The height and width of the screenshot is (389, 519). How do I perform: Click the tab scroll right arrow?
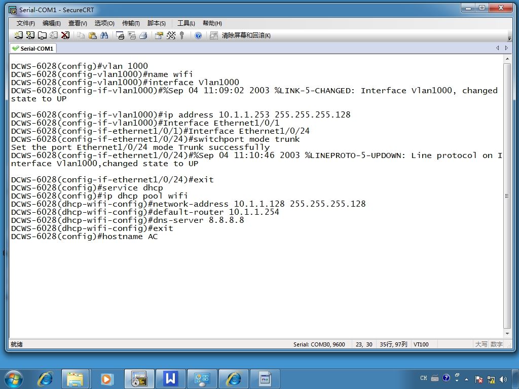tap(506, 48)
